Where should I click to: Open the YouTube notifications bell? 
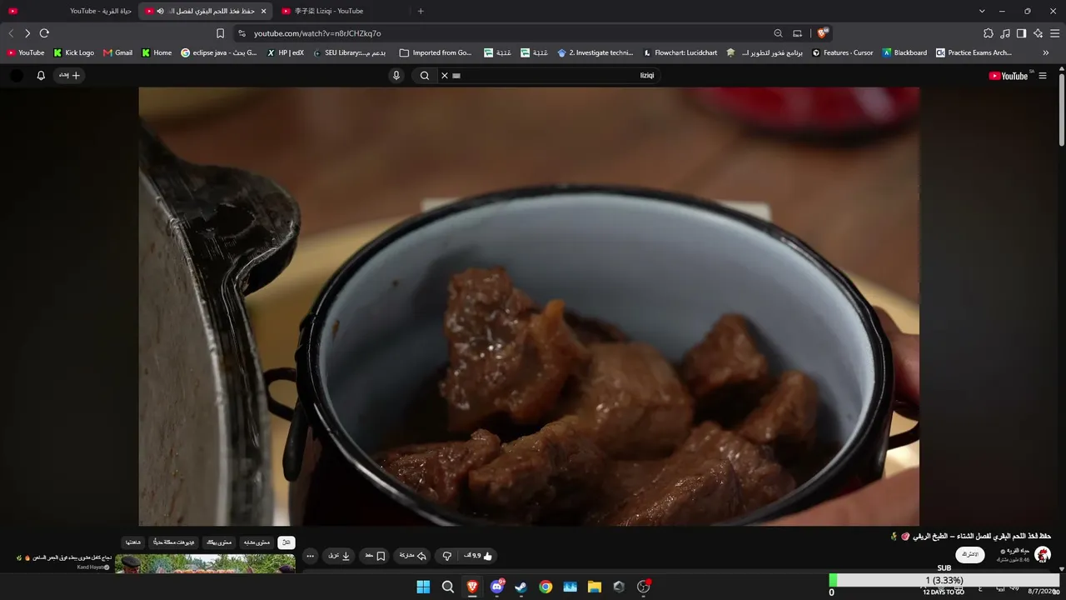pos(41,75)
